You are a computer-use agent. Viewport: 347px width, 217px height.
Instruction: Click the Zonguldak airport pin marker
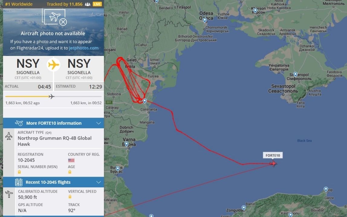[x=244, y=208]
